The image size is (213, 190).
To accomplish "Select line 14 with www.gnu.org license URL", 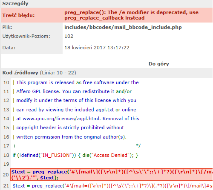I will 76,119.
